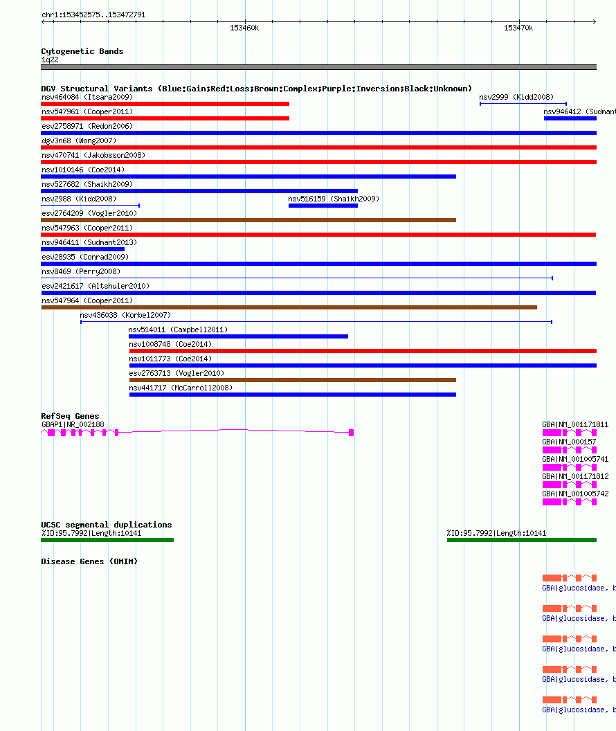Select nsv470741 (Jakobsson2008) variant label
616x731 pixels.
click(93, 155)
